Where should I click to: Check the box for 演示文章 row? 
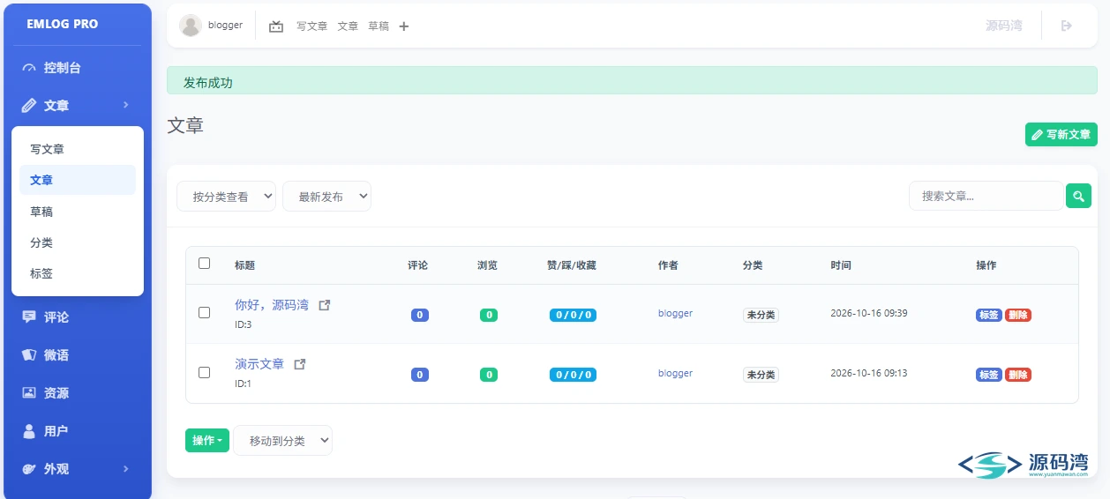coord(205,373)
